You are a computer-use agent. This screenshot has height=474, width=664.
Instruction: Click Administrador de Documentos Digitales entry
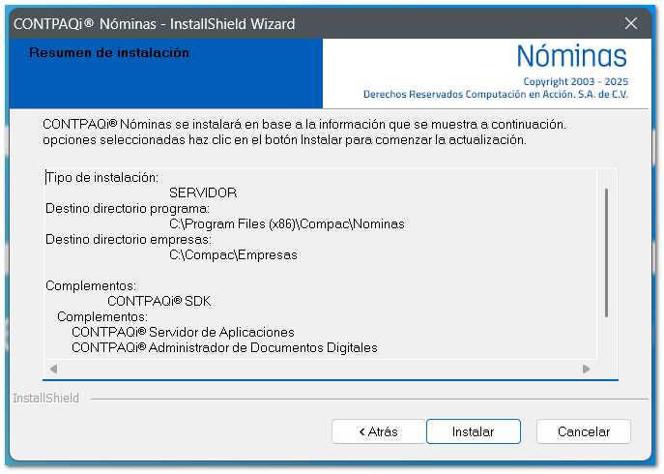tap(224, 347)
